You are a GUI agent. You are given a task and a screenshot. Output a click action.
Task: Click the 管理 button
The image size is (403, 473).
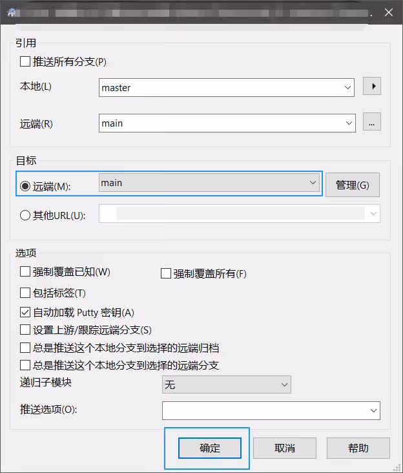(x=352, y=185)
